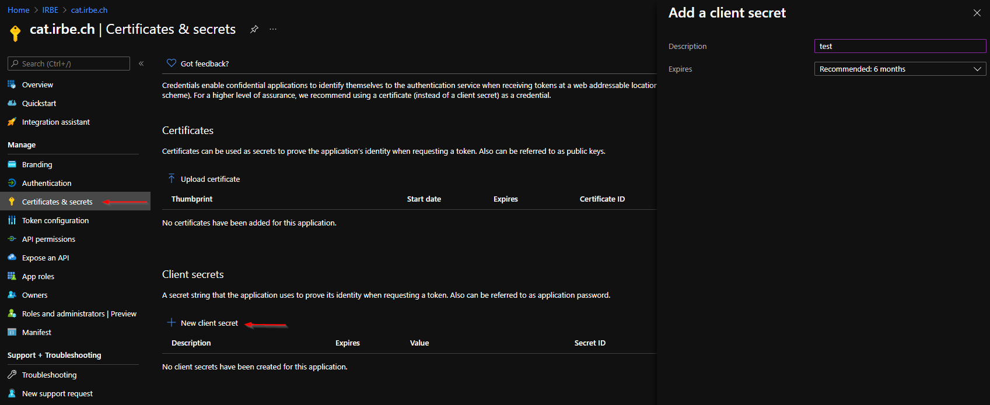Click the App roles grid icon

pyautogui.click(x=12, y=276)
